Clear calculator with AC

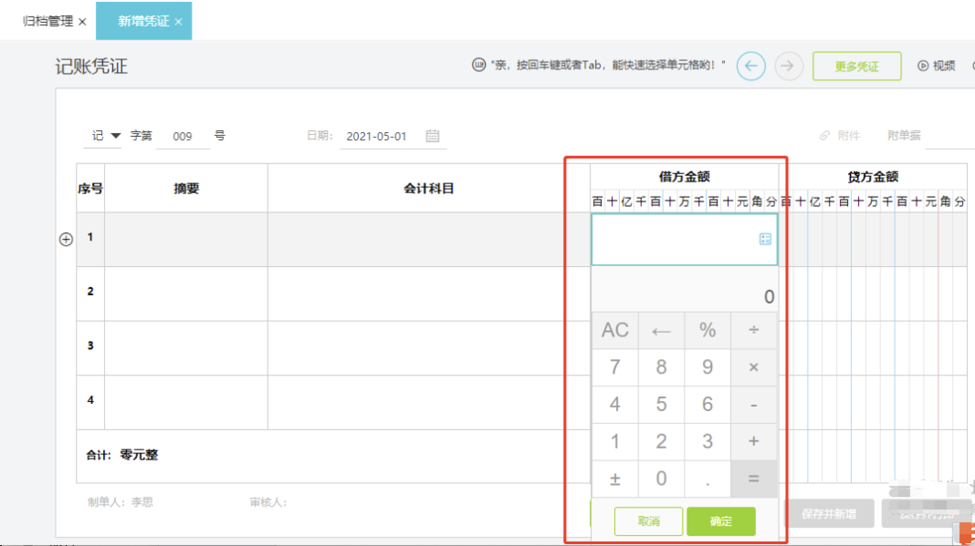(x=615, y=330)
